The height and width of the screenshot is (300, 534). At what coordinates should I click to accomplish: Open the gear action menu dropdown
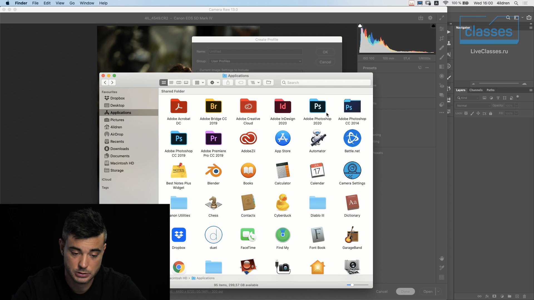coord(214,82)
